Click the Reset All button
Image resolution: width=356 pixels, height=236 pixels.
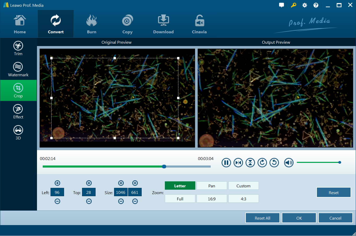point(263,218)
